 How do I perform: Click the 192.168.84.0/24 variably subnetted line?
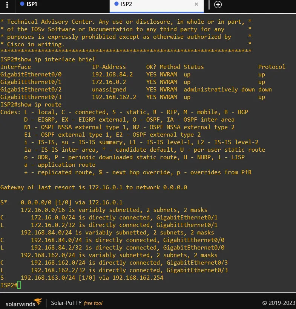tap(117, 233)
